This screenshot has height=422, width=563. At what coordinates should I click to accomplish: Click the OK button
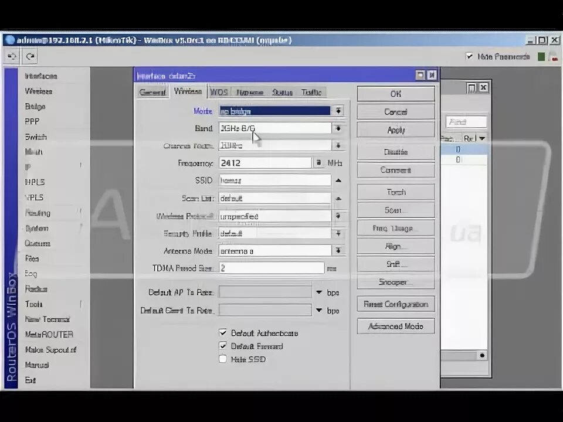[x=396, y=94]
